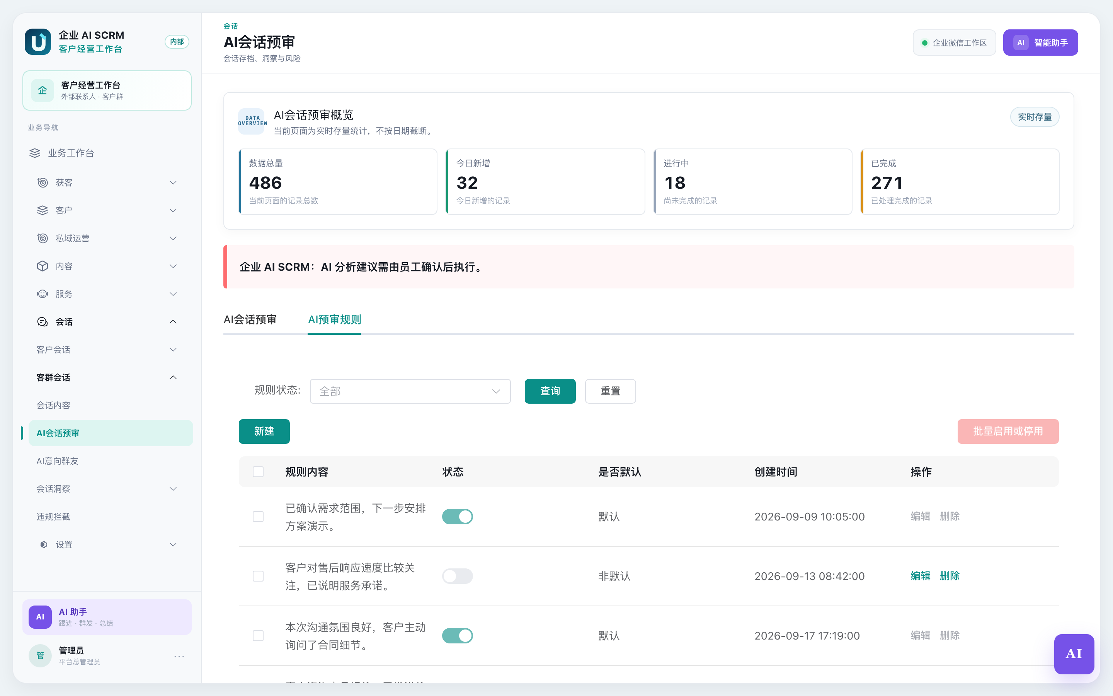The width and height of the screenshot is (1113, 696).
Task: Open the 规则状态 dropdown showing 全部
Action: [x=410, y=391]
